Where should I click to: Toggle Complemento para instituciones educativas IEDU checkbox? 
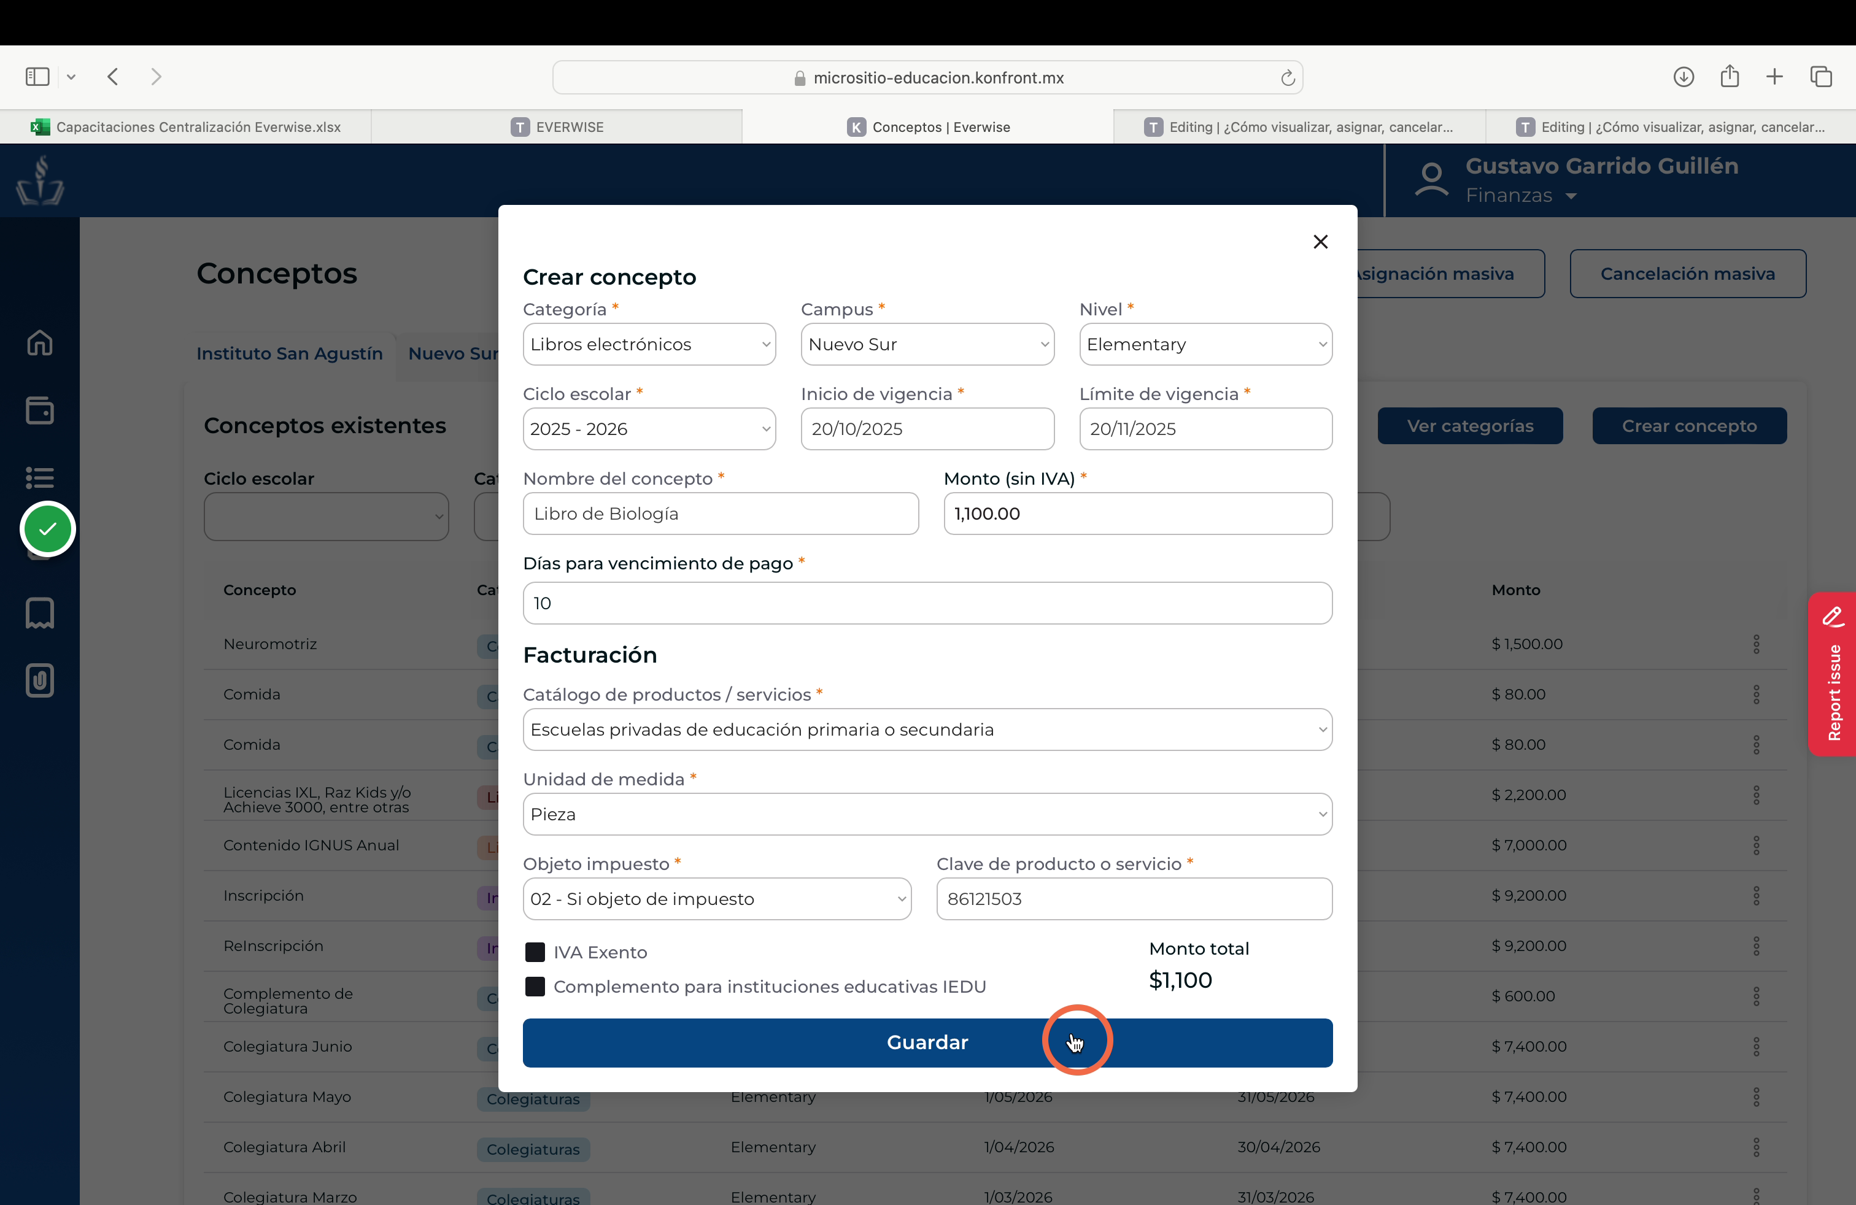tap(535, 987)
